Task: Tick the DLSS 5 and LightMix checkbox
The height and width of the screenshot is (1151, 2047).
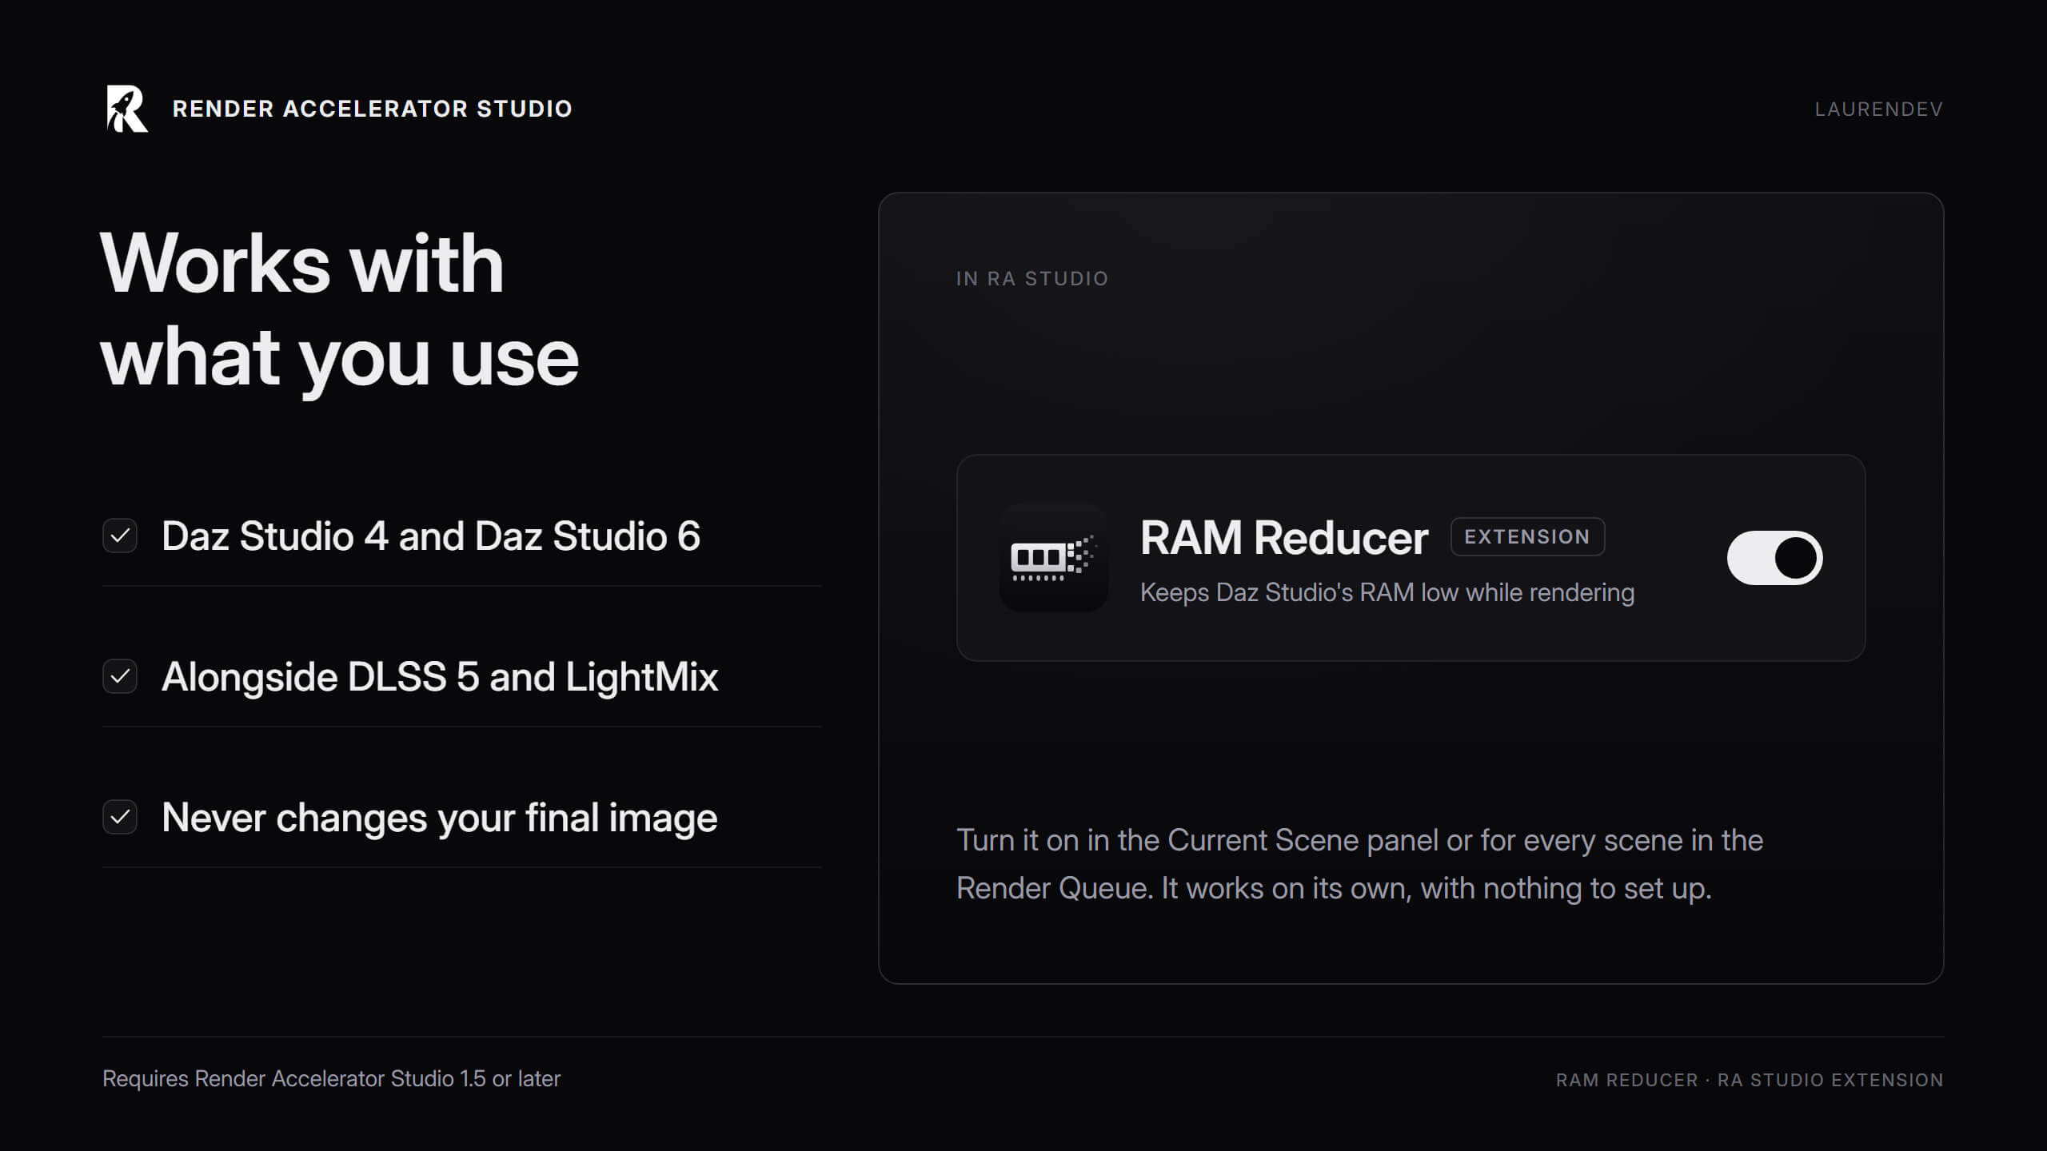Action: [x=120, y=676]
